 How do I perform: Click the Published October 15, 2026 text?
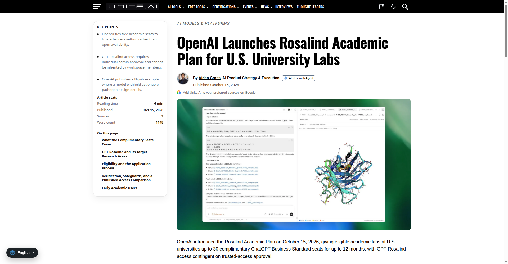pyautogui.click(x=216, y=85)
